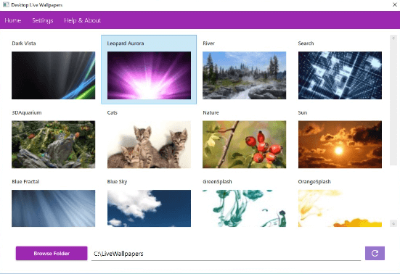This screenshot has width=400, height=274.
Task: Click the refresh folder icon button
Action: click(x=375, y=253)
